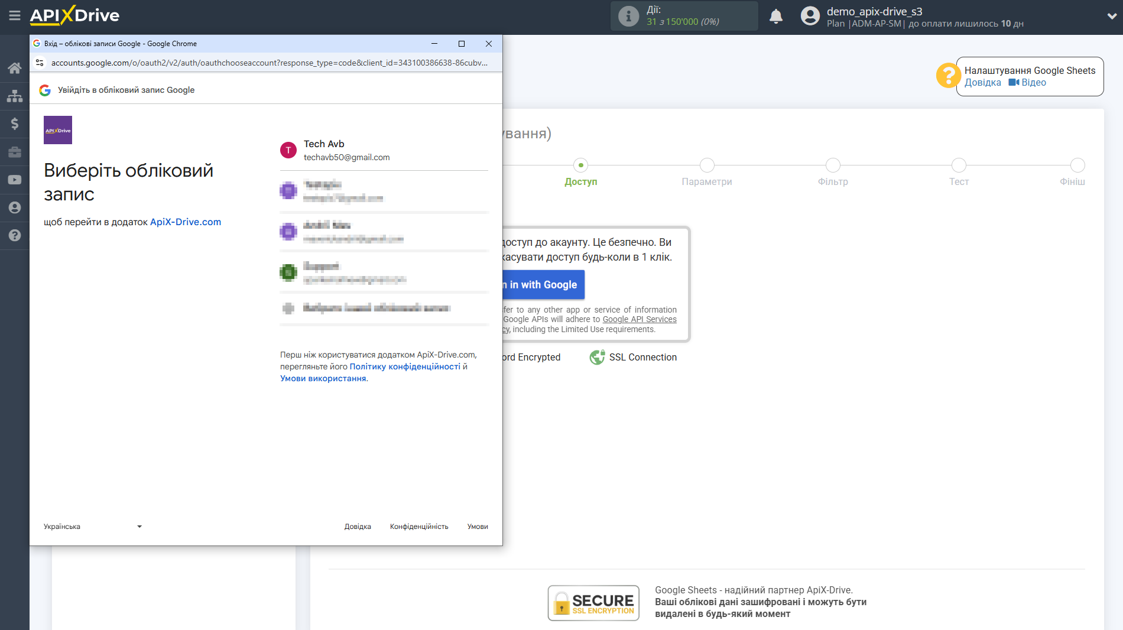This screenshot has height=630, width=1123.
Task: Select the Фільтр step marker
Action: 833,165
